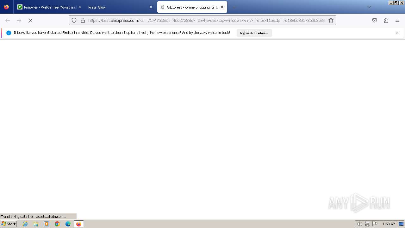The width and height of the screenshot is (405, 228).
Task: Close the AliExpress tab
Action: tap(222, 7)
